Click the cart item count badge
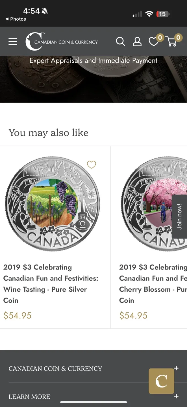 click(x=178, y=37)
